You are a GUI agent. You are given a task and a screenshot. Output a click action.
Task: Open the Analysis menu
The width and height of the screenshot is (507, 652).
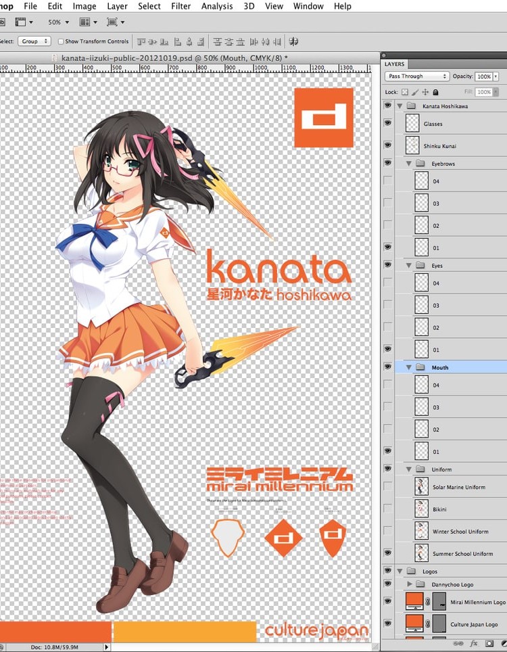217,6
